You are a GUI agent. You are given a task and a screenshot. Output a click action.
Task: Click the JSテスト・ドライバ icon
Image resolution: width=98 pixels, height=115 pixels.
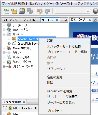point(9,66)
